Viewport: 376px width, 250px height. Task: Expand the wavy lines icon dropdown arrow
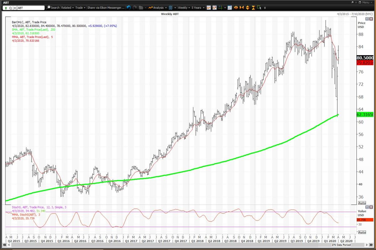coord(175,8)
